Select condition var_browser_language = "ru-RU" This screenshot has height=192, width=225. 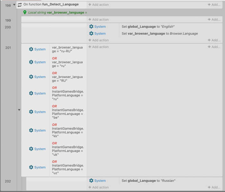tap(67, 49)
